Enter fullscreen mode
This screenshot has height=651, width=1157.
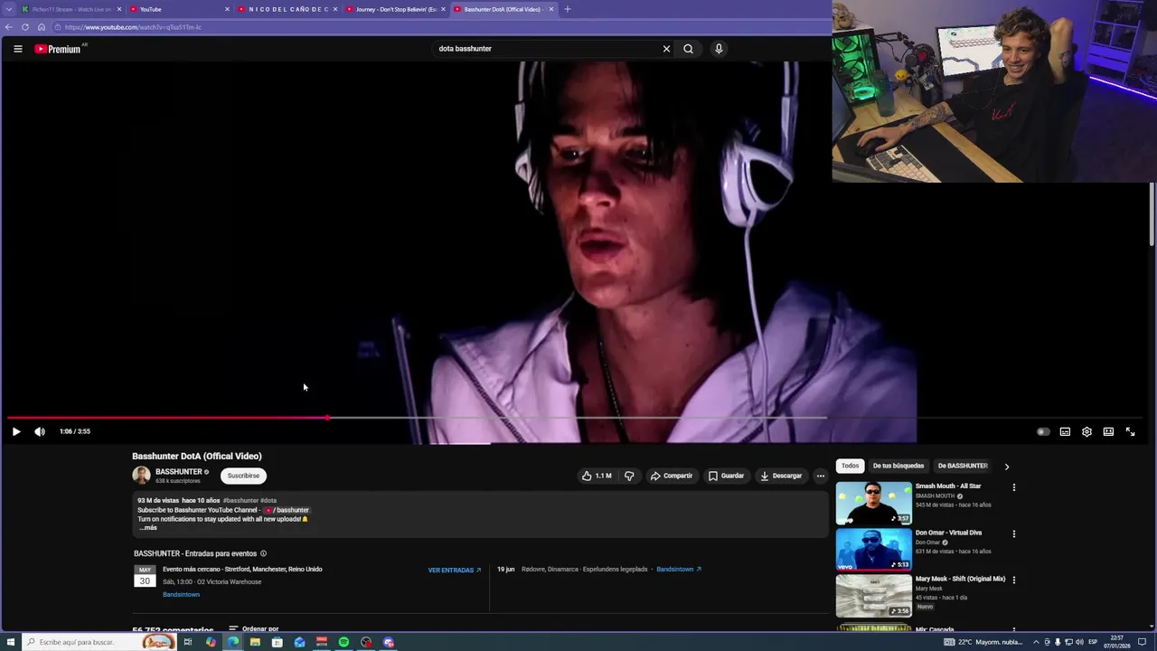click(x=1130, y=431)
